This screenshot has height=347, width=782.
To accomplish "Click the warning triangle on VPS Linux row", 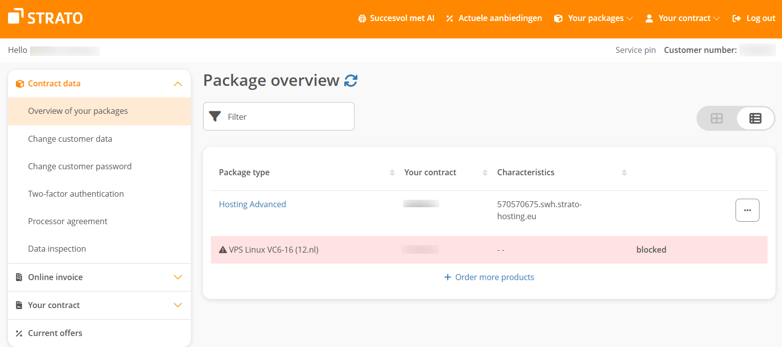I will coord(223,250).
